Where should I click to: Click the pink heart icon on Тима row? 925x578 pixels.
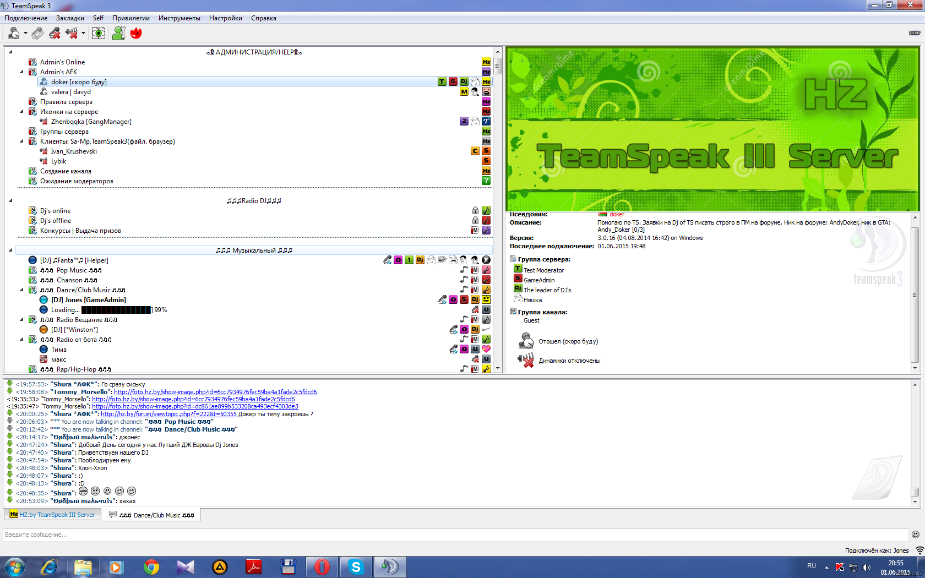(x=486, y=350)
